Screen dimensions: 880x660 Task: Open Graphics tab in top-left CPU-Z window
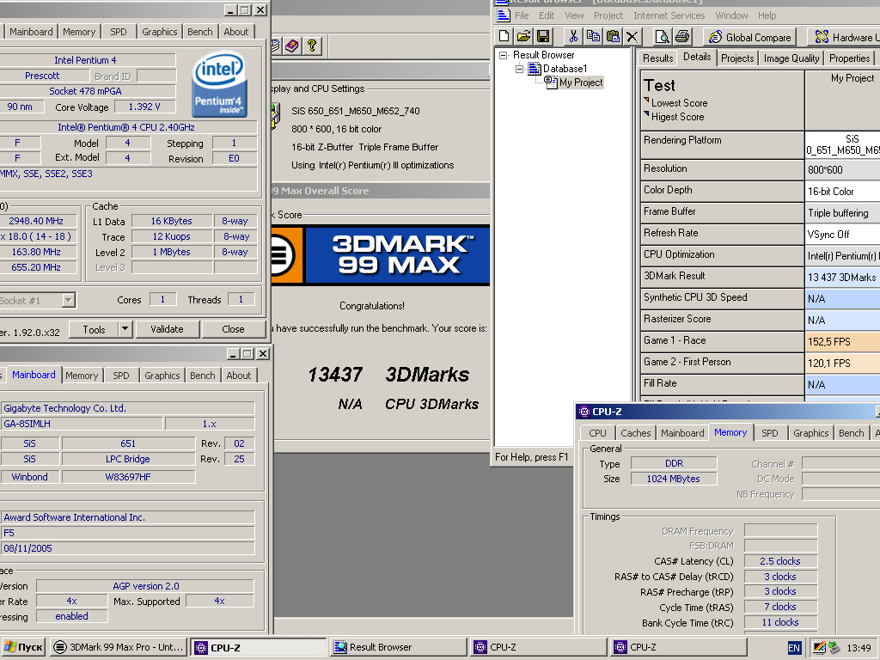pyautogui.click(x=159, y=32)
